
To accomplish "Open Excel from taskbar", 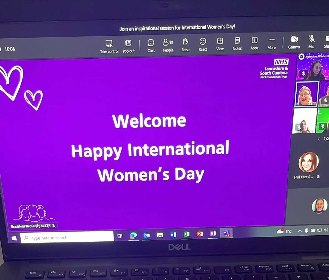I will [x=186, y=234].
